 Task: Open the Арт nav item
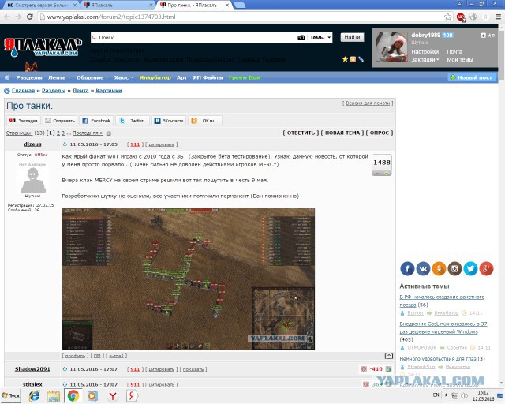pyautogui.click(x=181, y=77)
